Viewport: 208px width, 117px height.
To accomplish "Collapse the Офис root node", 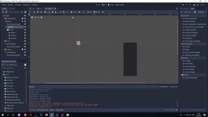I will [2, 16].
